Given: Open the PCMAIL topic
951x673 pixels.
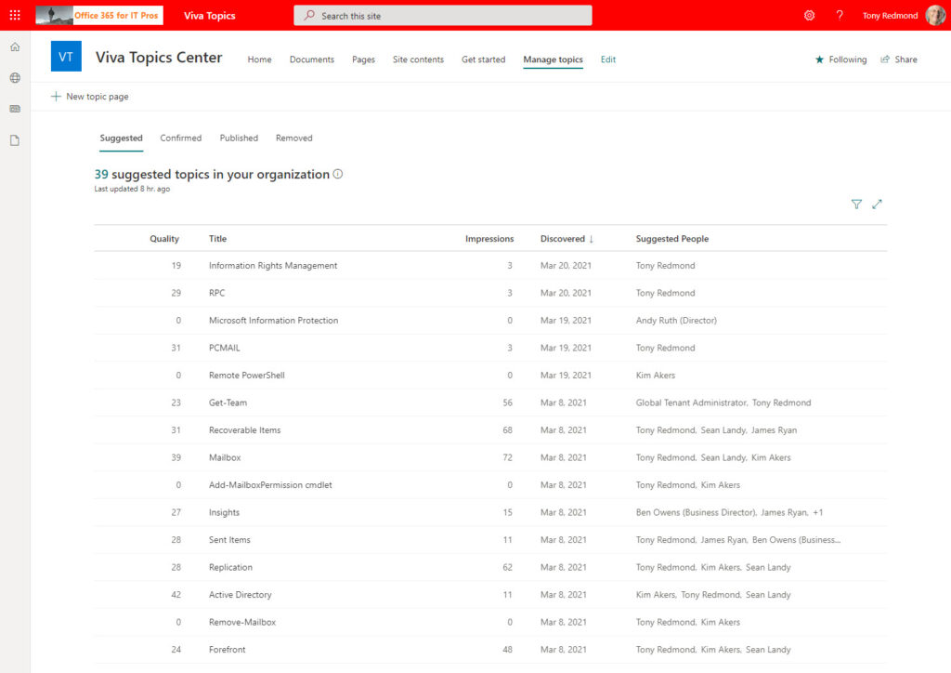Looking at the screenshot, I should pyautogui.click(x=225, y=348).
